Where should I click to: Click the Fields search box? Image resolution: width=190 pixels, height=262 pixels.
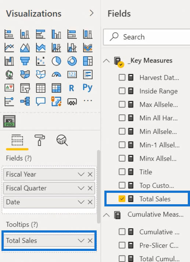[x=147, y=37]
